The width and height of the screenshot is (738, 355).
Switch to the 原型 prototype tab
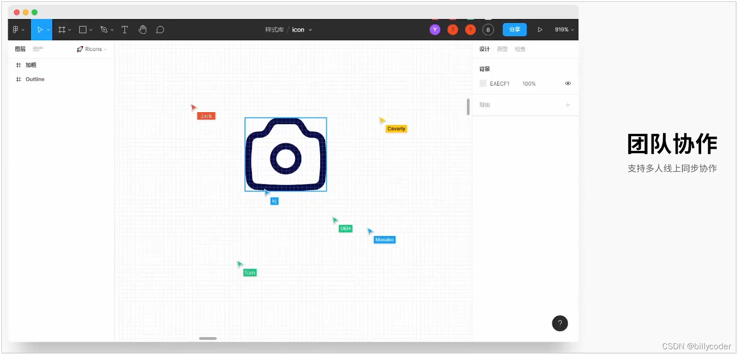tap(502, 49)
